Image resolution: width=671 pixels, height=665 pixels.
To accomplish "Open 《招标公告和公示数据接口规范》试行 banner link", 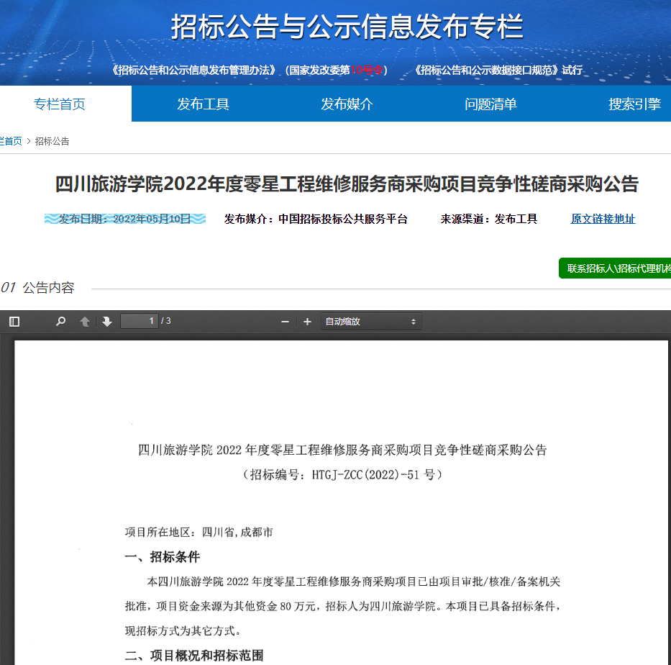I will (x=498, y=71).
